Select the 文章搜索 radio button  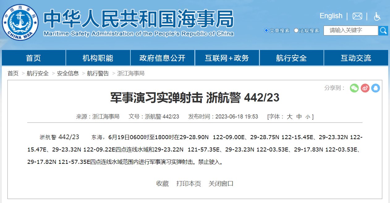266,31
